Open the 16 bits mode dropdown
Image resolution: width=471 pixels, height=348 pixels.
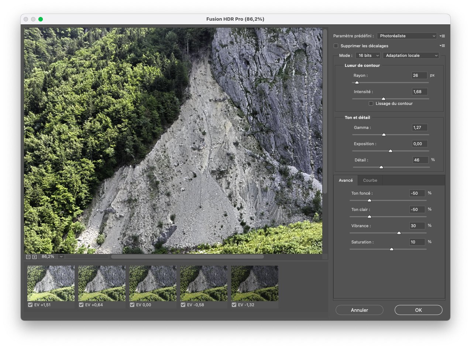(x=368, y=55)
